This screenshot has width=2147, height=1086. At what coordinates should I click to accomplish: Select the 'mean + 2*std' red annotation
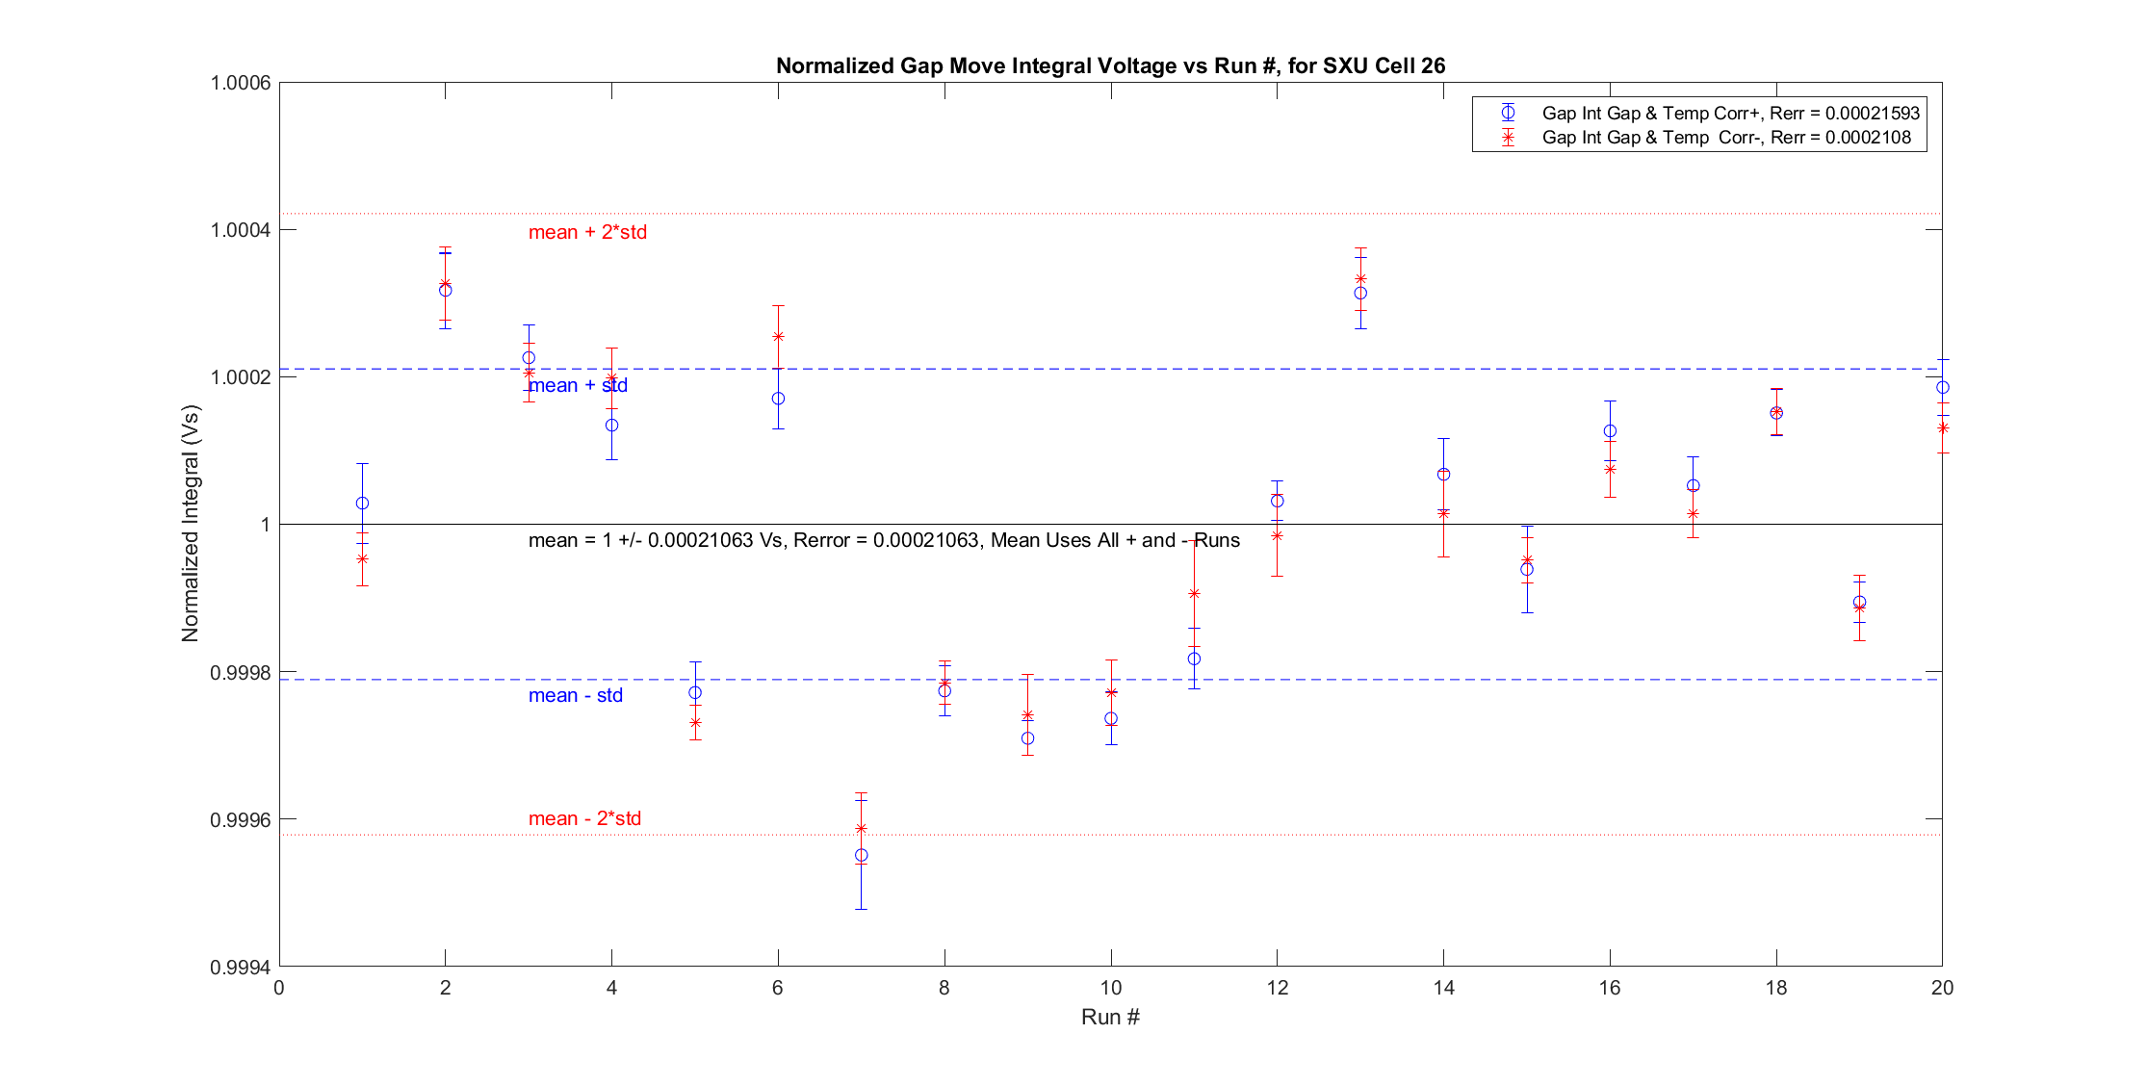[587, 232]
